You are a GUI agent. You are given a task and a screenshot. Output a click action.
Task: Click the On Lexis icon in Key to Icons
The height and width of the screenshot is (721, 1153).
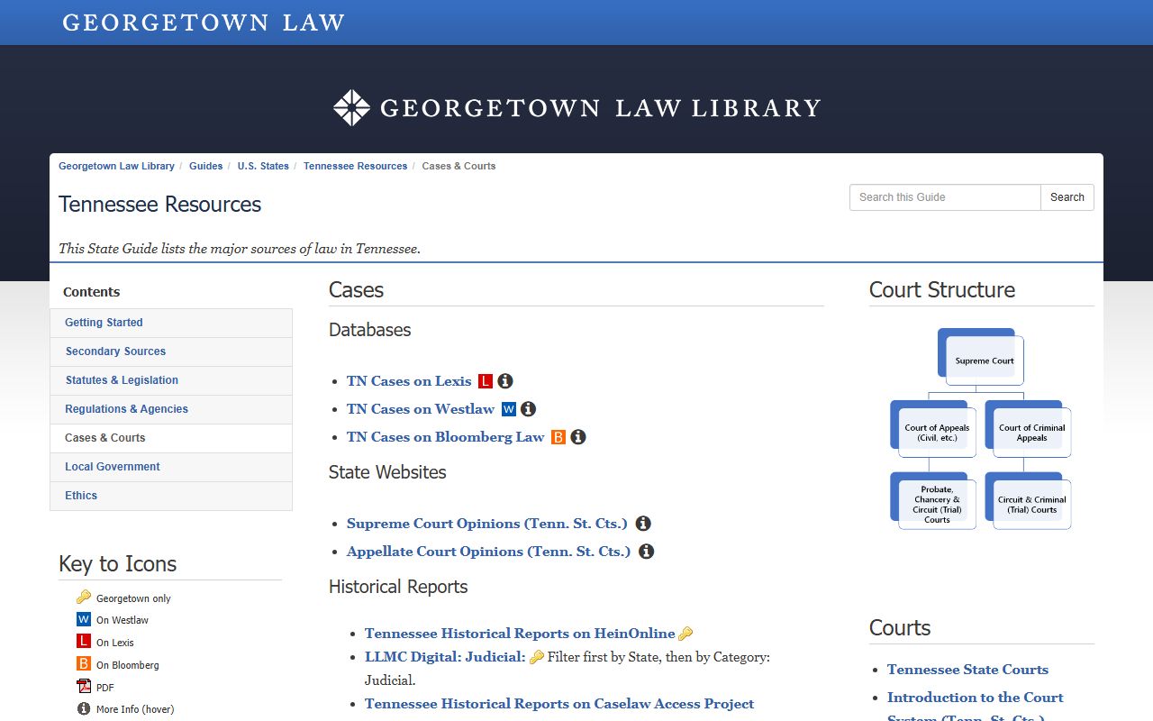tap(84, 642)
